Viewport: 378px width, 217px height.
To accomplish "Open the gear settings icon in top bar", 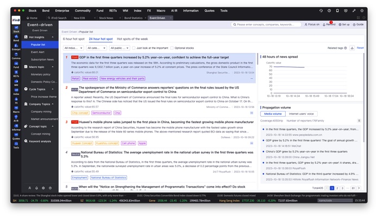I will (x=362, y=11).
